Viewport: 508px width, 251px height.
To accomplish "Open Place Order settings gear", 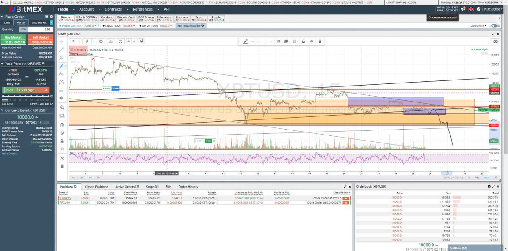I will tap(52, 17).
